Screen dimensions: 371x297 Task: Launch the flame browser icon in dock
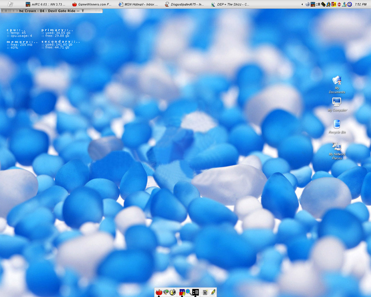coord(159,292)
